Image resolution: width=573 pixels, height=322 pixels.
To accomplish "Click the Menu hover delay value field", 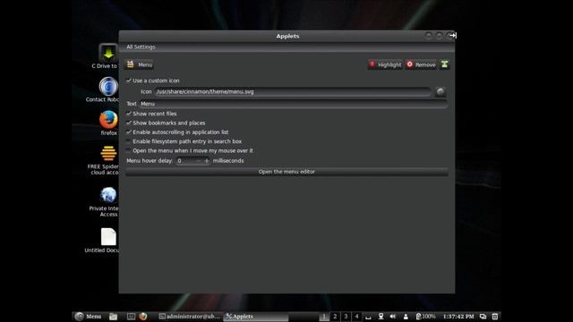I will coord(185,161).
